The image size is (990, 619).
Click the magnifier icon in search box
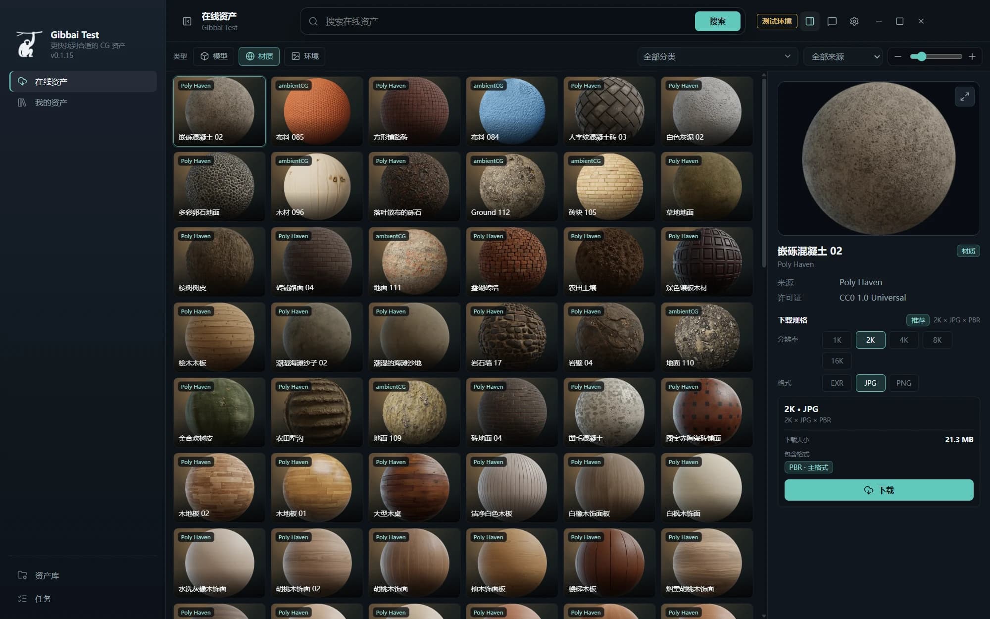pos(313,21)
